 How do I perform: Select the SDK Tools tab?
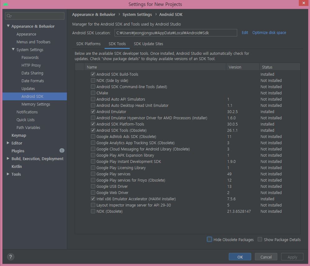(117, 44)
